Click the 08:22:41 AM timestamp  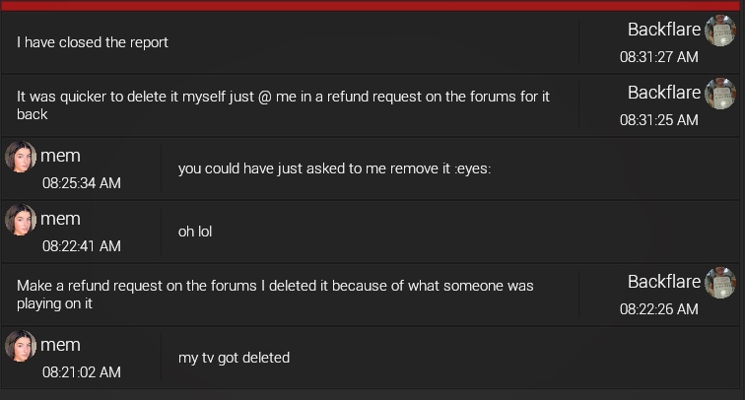[81, 245]
